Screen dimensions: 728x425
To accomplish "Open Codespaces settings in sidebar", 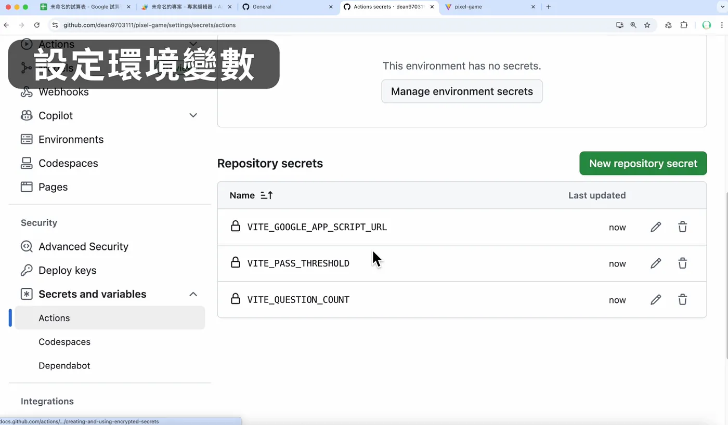I will pos(59,163).
